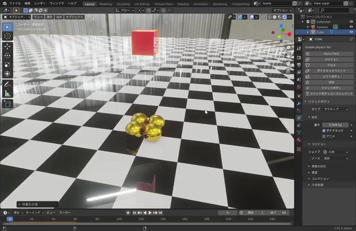Open the Tool properties tab
This screenshot has width=356, height=231.
click(x=299, y=48)
